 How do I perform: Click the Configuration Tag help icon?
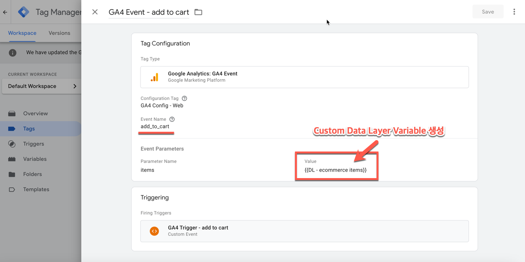click(184, 98)
